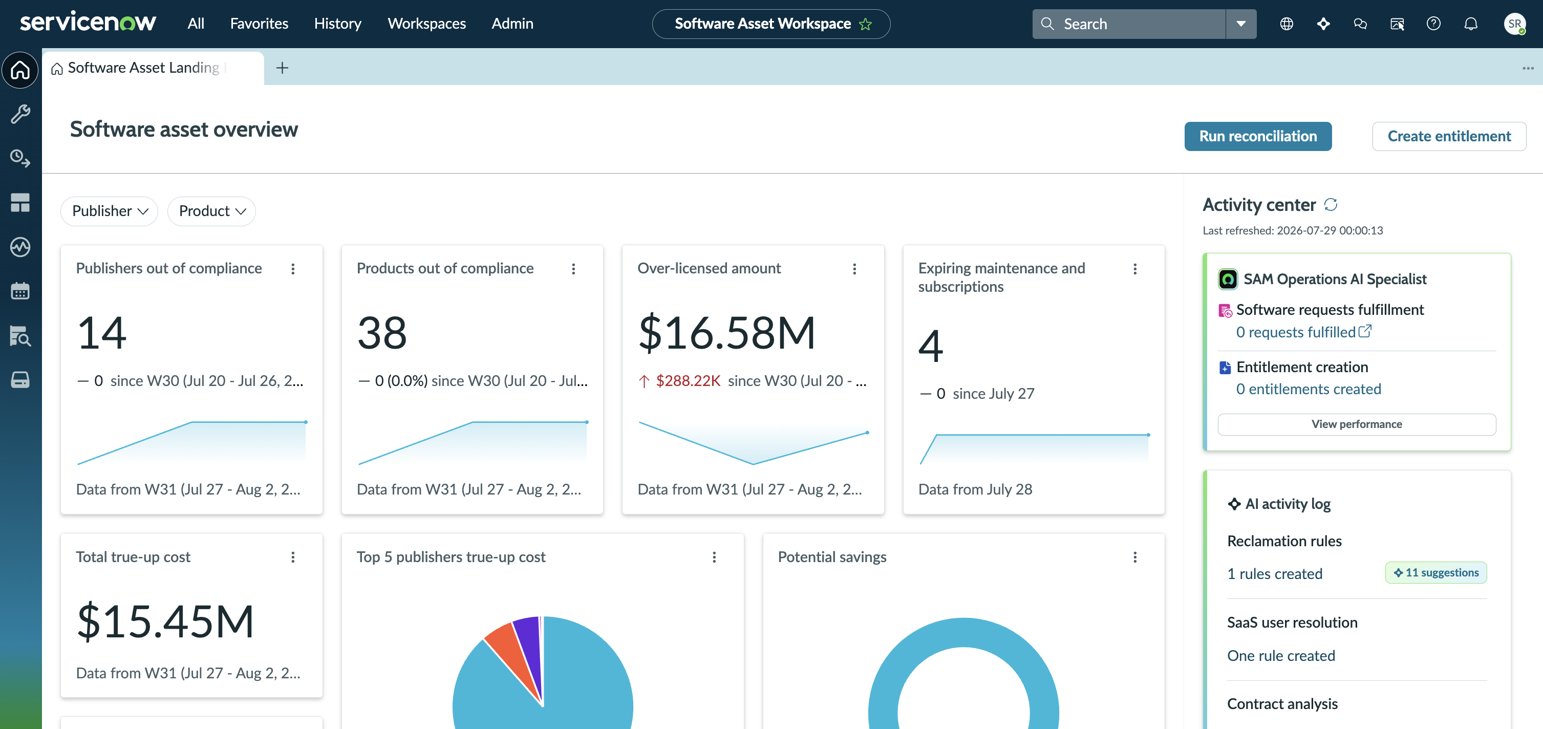Open the notifications bell
The image size is (1543, 729).
tap(1470, 24)
